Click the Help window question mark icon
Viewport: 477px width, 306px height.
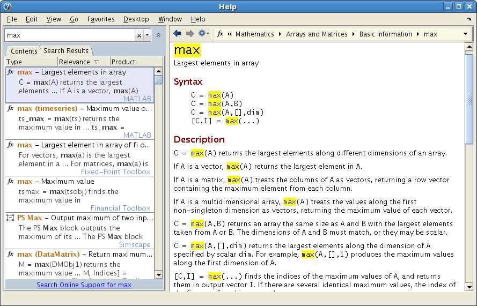[8, 6]
